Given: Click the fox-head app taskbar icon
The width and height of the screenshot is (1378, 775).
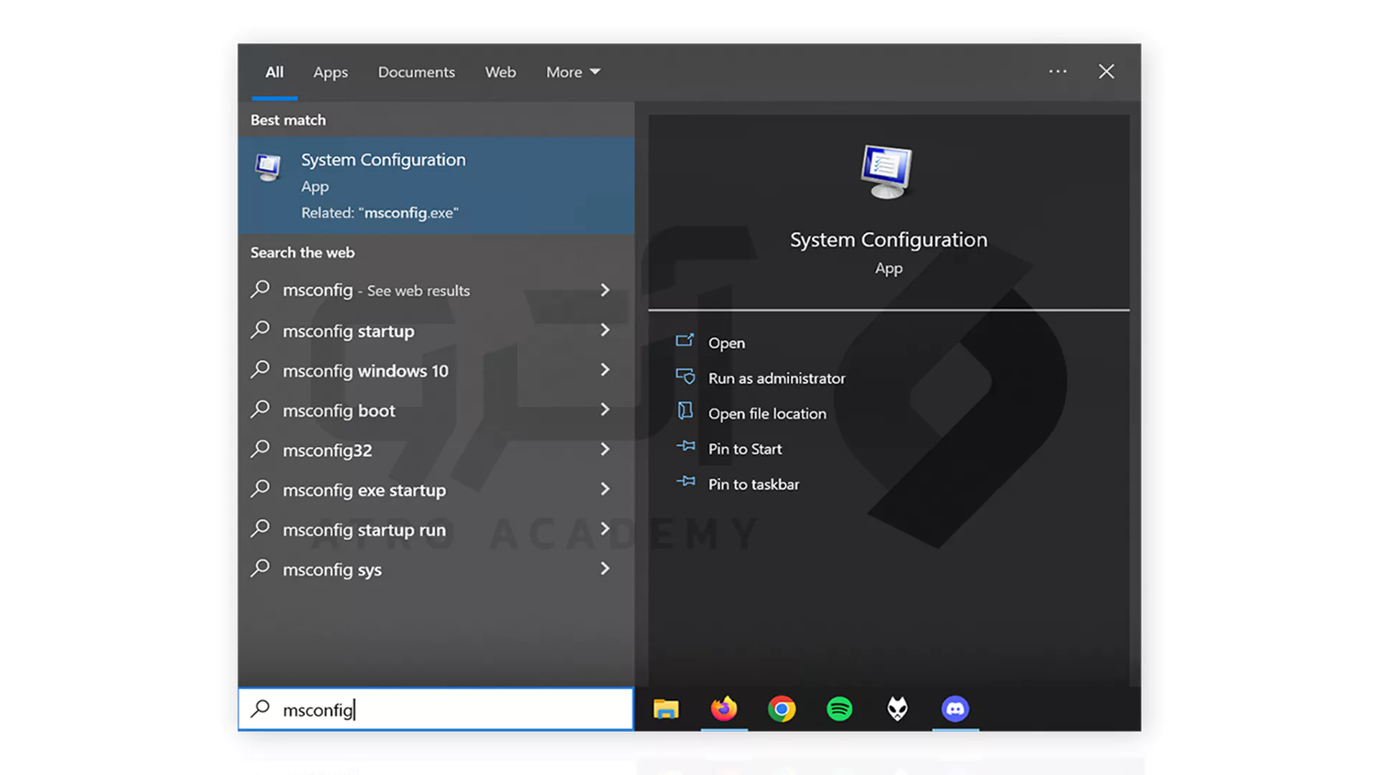Looking at the screenshot, I should click(897, 709).
